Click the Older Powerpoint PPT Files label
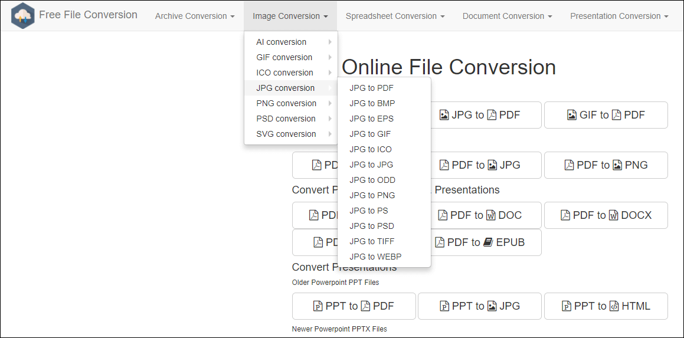This screenshot has height=338, width=684. click(335, 283)
